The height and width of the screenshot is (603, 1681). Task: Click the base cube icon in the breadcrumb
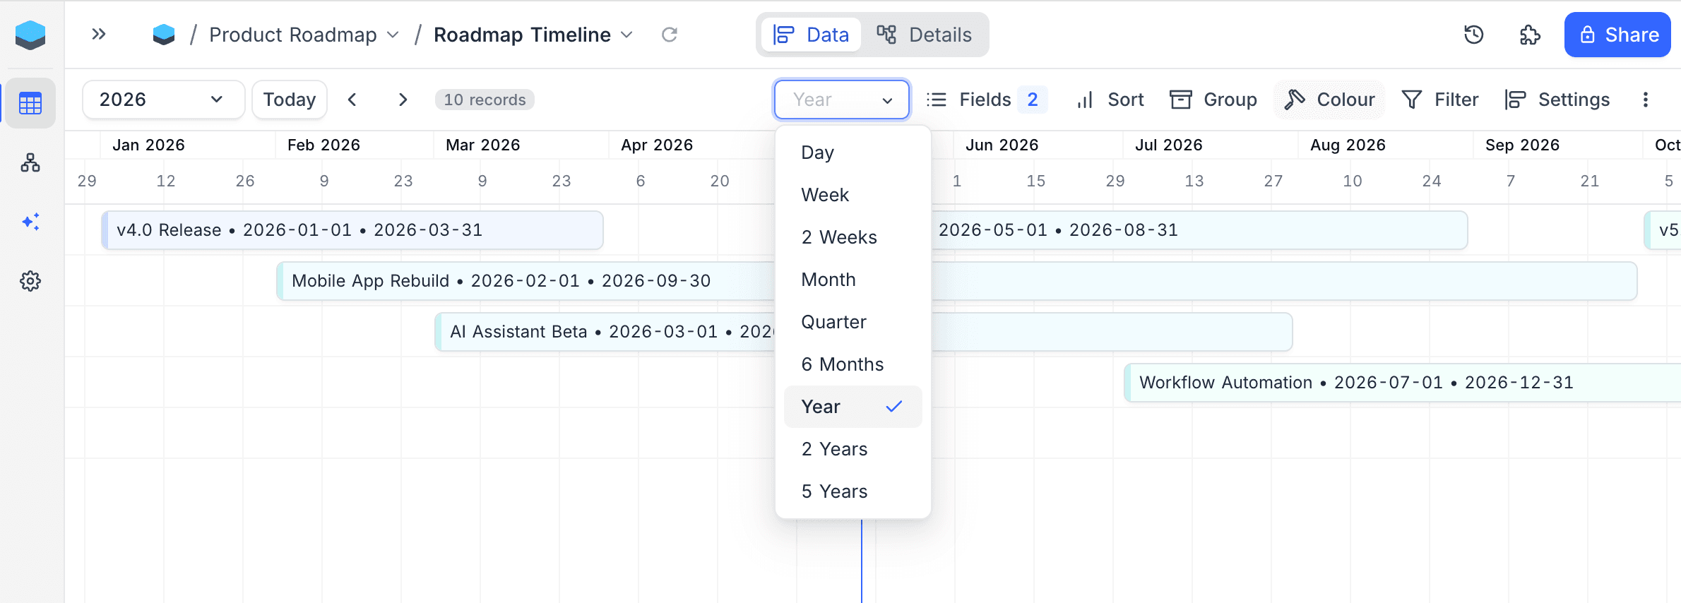[164, 35]
